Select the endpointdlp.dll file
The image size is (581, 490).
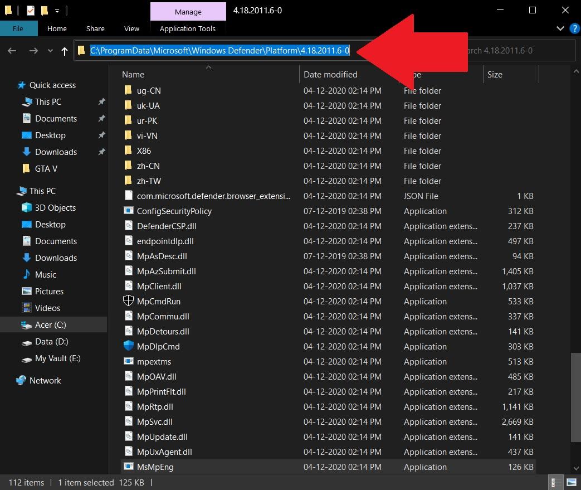point(165,241)
